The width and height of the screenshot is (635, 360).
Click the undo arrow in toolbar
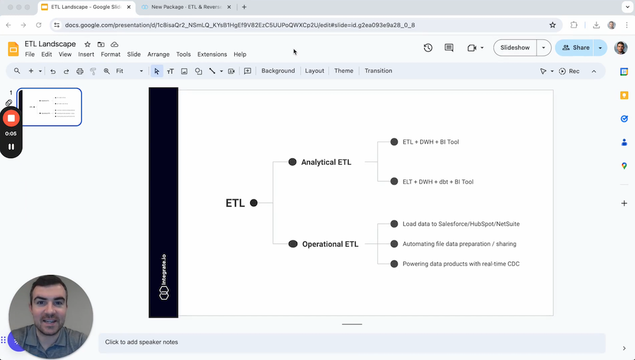(53, 72)
